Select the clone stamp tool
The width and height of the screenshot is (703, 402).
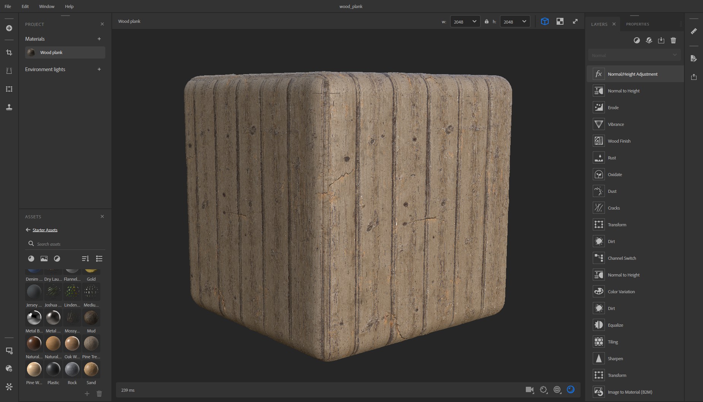[x=9, y=107]
